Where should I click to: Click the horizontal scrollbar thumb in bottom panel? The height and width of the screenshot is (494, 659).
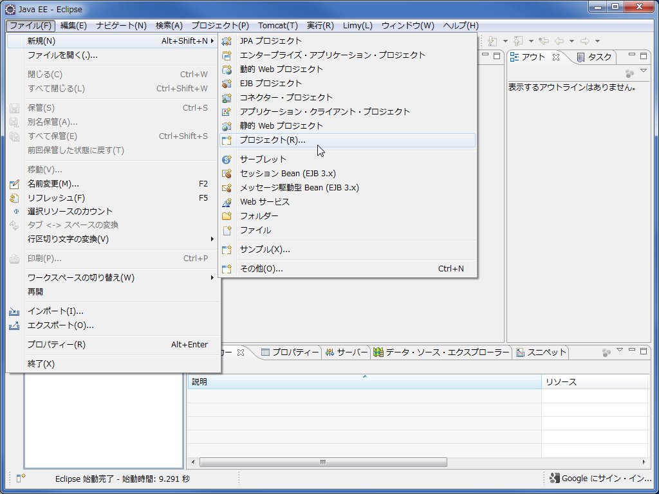point(323,462)
